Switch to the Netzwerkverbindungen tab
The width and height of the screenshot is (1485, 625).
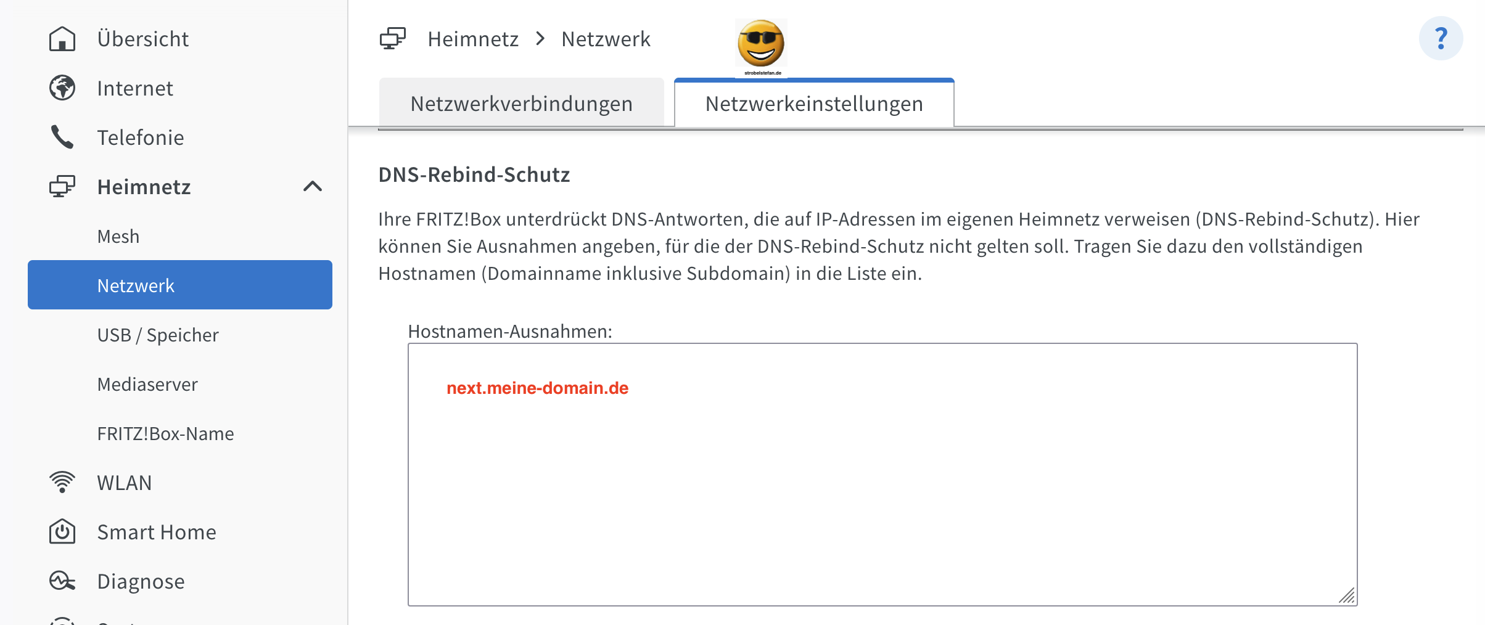(521, 103)
